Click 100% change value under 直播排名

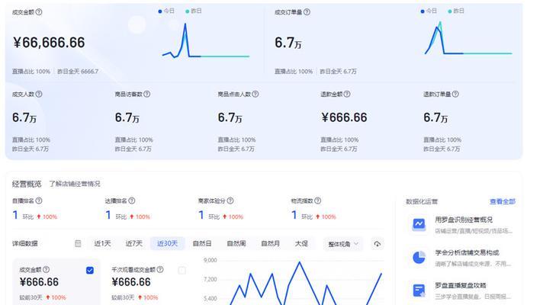point(50,217)
